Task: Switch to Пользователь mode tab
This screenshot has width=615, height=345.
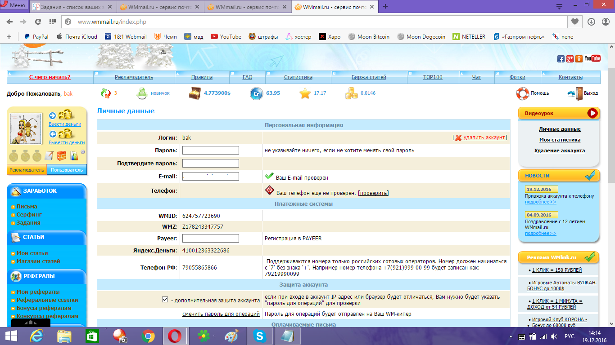Action: [67, 170]
